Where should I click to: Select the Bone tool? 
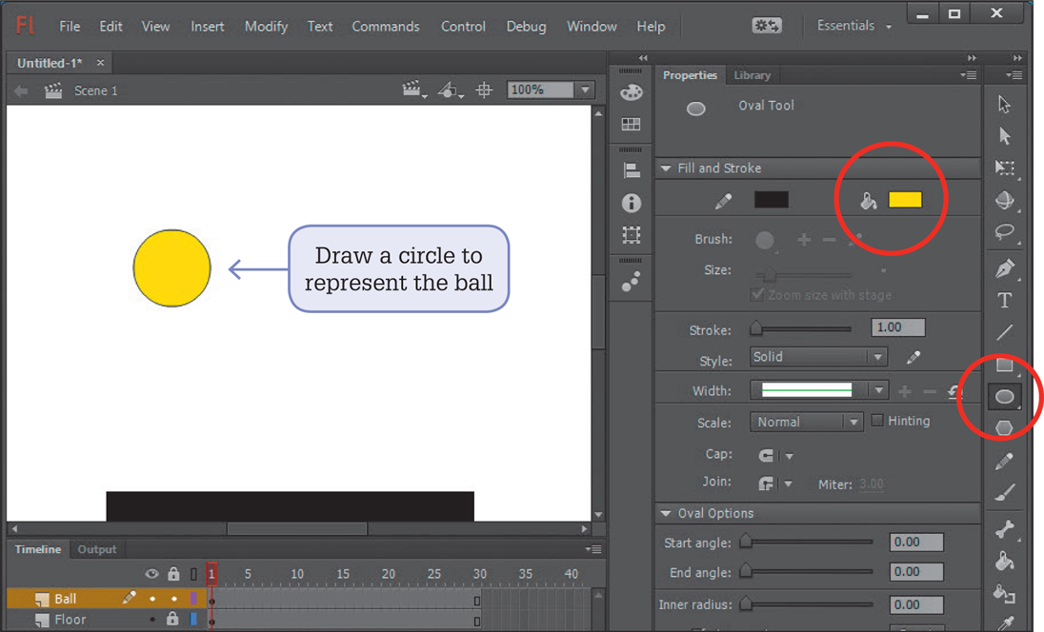[1004, 529]
